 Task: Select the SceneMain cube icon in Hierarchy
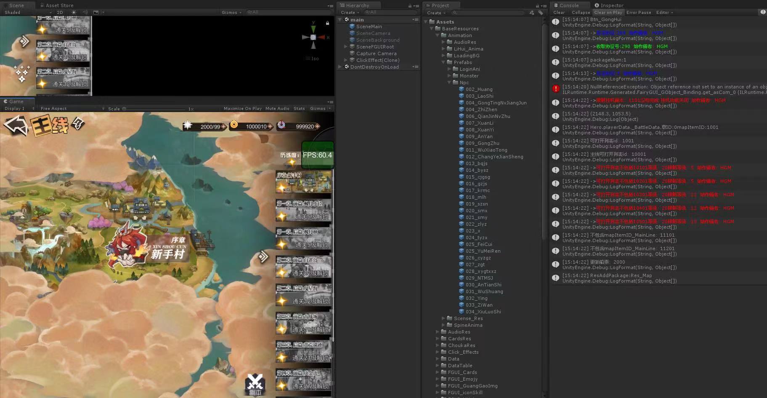pos(352,27)
